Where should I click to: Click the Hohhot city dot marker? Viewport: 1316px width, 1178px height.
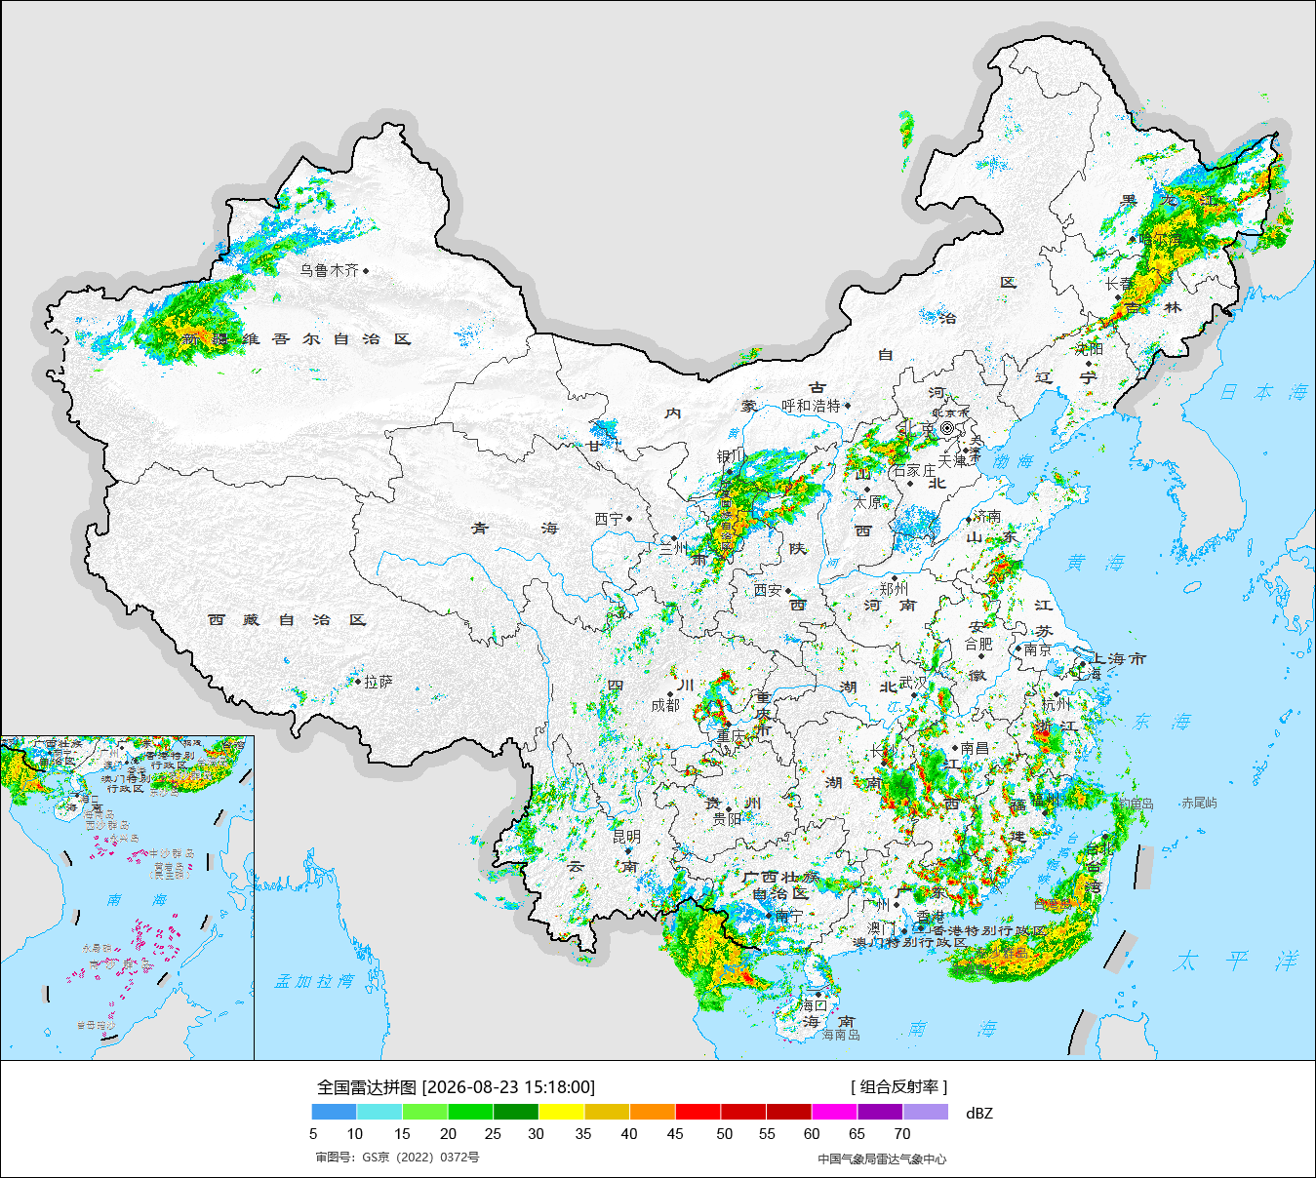[x=848, y=406]
